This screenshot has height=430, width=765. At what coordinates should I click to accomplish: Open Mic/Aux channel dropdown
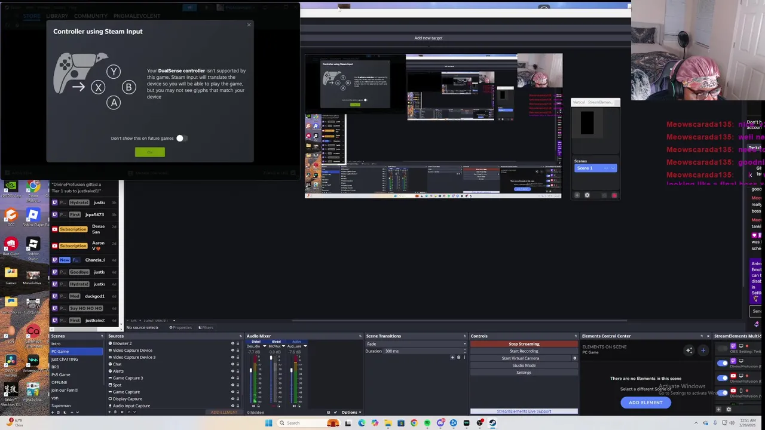pyautogui.click(x=283, y=346)
